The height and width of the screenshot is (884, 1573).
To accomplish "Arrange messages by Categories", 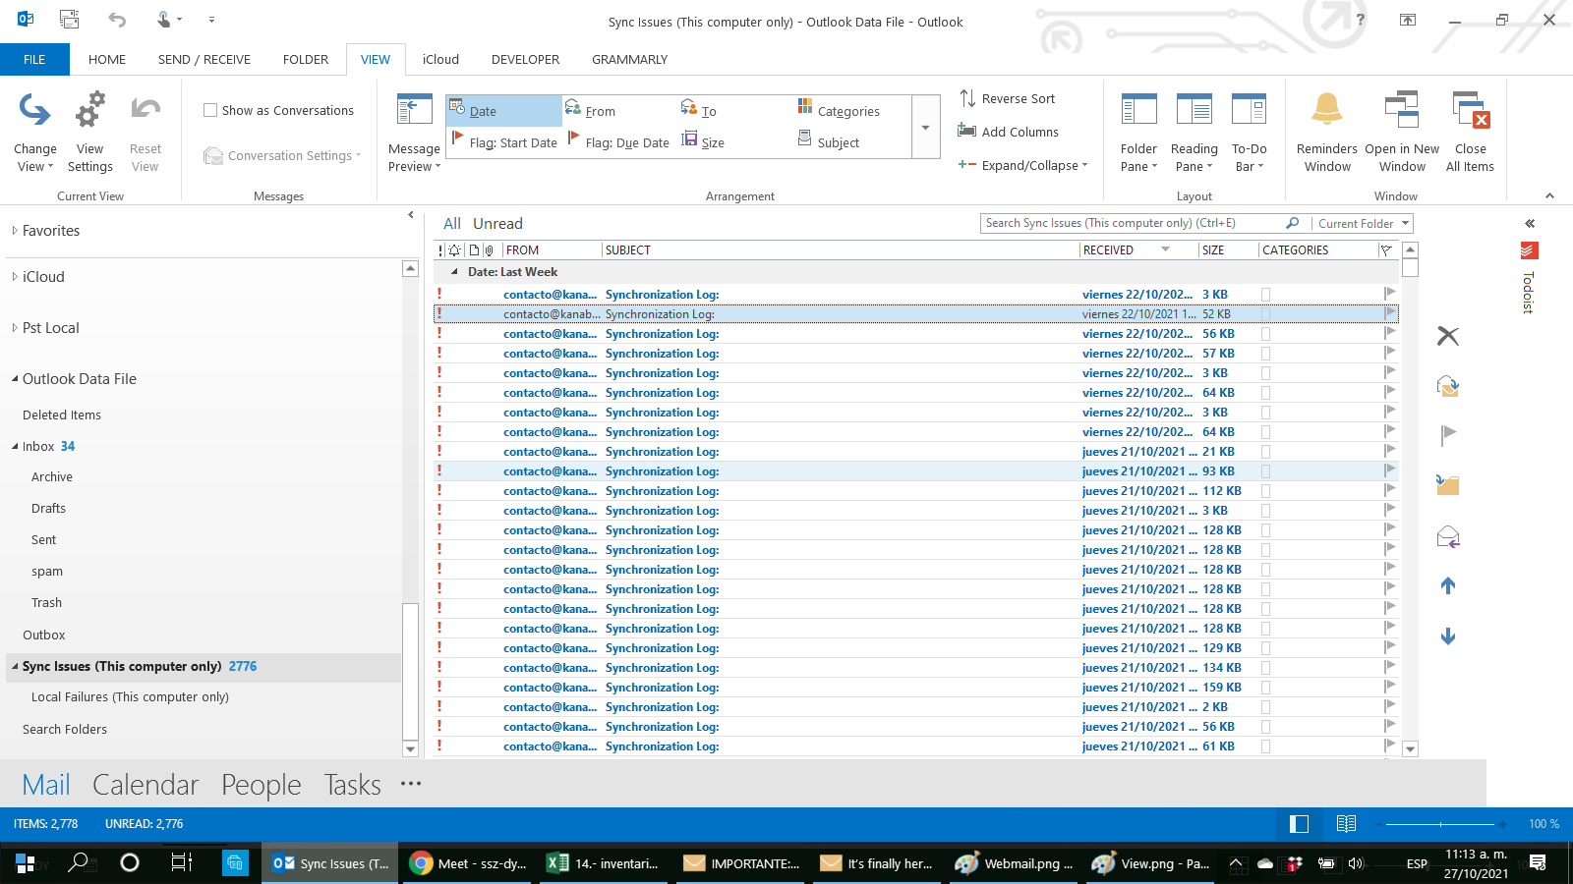I will (839, 111).
